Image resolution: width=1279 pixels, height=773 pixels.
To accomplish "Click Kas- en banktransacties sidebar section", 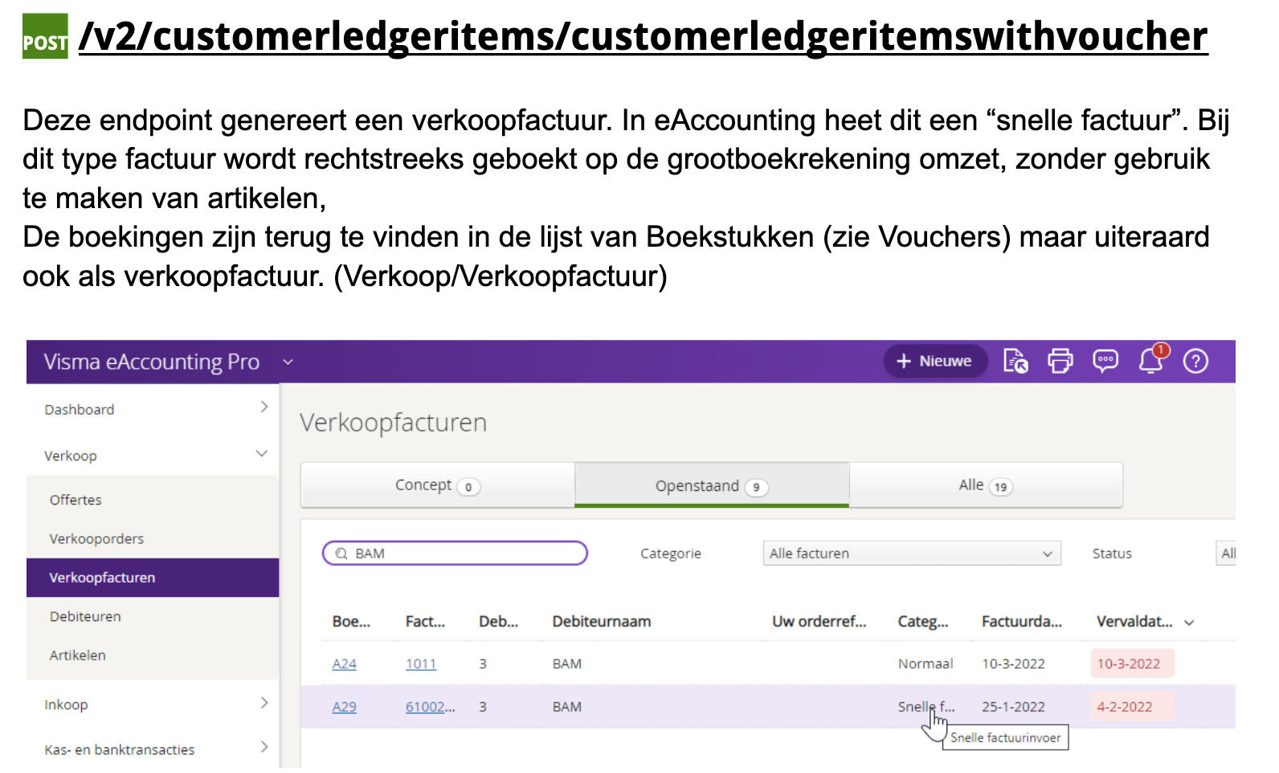I will coord(120,750).
